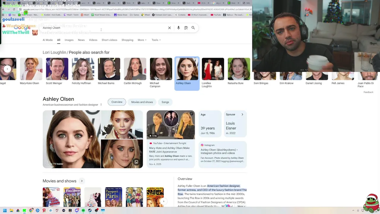Expand the Overview text with More
This screenshot has height=214, width=380.
241,206
